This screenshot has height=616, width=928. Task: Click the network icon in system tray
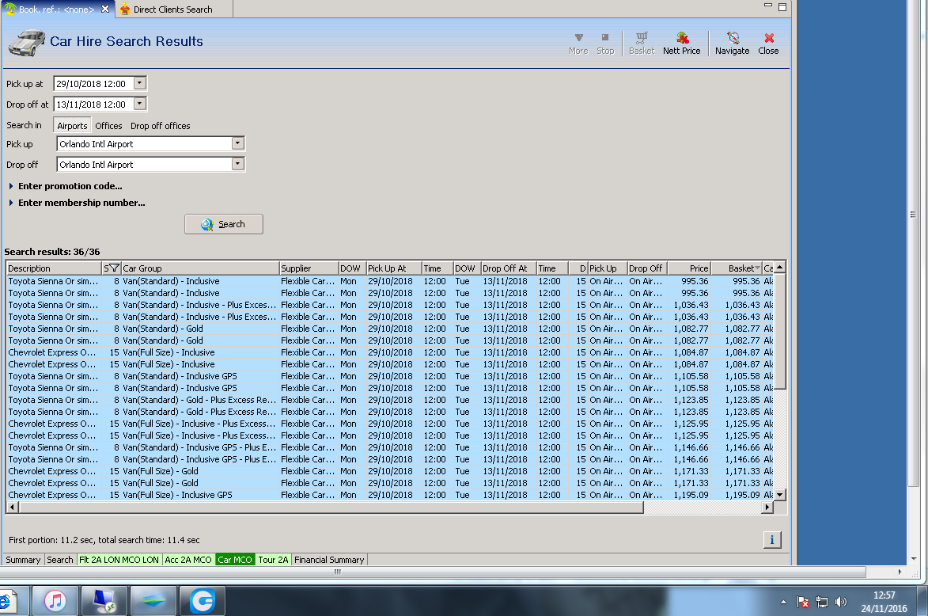pyautogui.click(x=821, y=602)
